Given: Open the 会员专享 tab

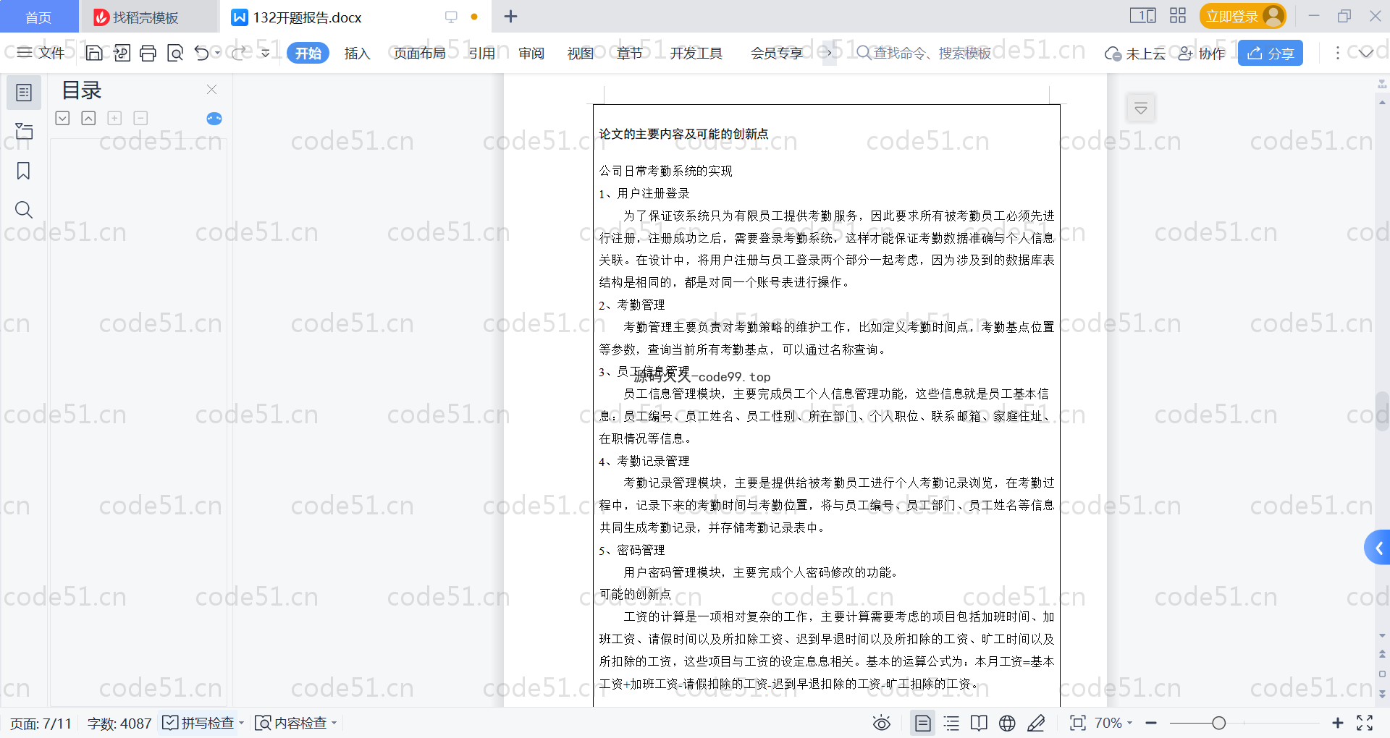Looking at the screenshot, I should point(777,53).
